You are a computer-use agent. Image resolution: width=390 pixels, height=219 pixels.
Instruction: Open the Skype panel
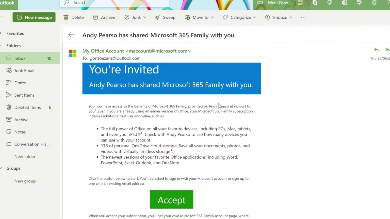coord(315,3)
